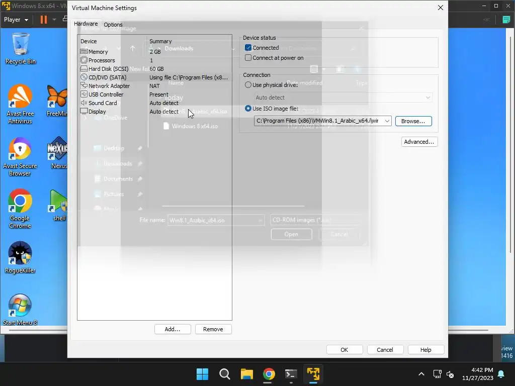Open the Avast Secure Browser desktop shortcut
The height and width of the screenshot is (386, 515).
coord(20,157)
